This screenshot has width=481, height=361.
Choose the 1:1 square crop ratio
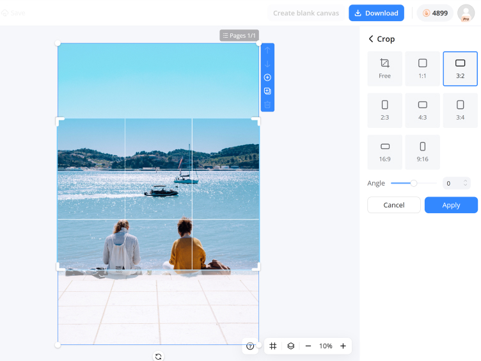click(x=422, y=68)
